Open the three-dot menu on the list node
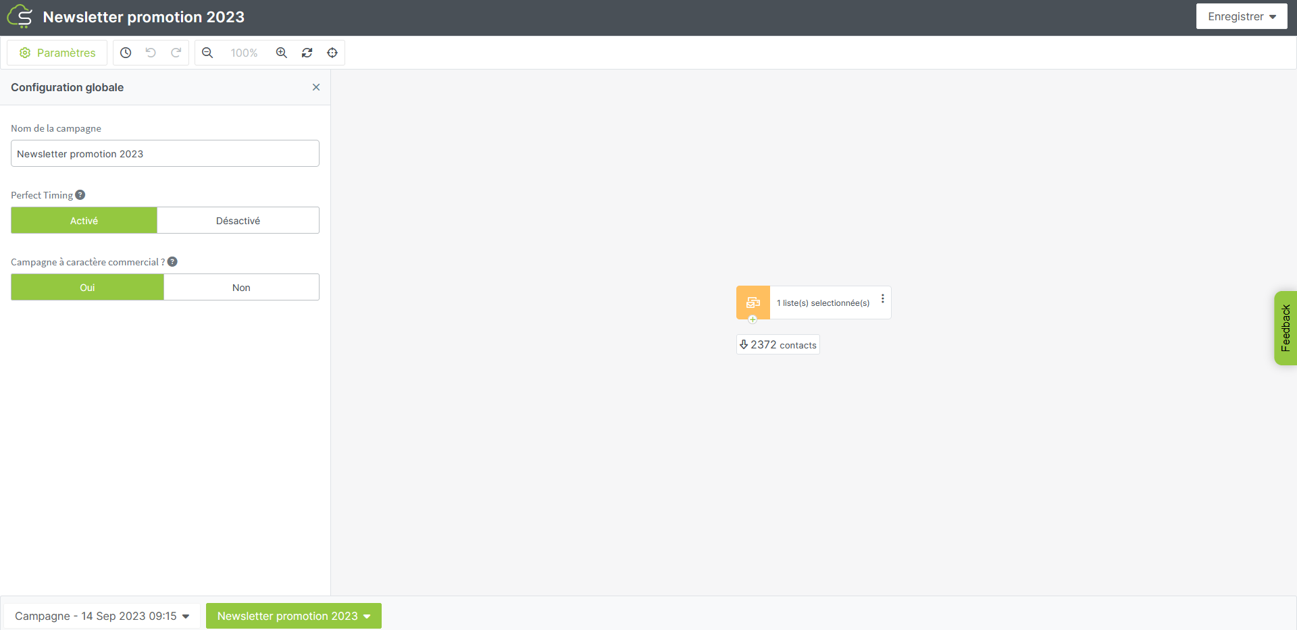This screenshot has width=1297, height=630. pos(882,298)
